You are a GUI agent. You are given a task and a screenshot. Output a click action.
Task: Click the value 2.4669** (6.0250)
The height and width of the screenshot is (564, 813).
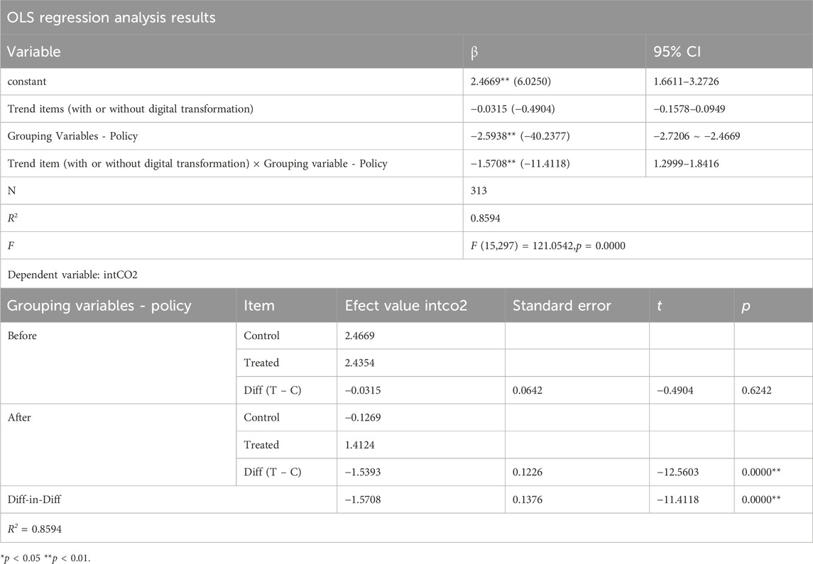tap(511, 82)
